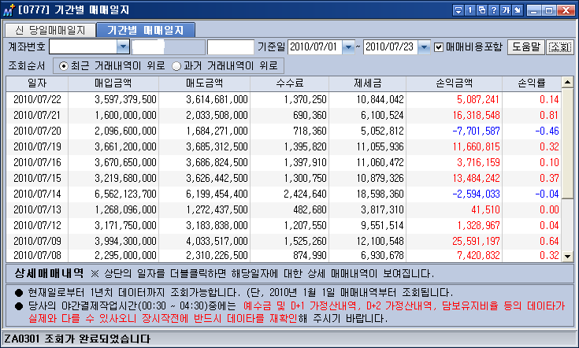Viewport: 579px width, 348px height.
Task: Click the end date 2010/07/23 field
Action: [x=391, y=47]
